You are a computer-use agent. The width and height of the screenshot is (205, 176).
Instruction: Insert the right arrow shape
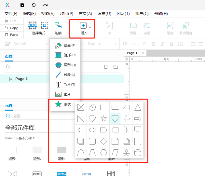click(138, 119)
